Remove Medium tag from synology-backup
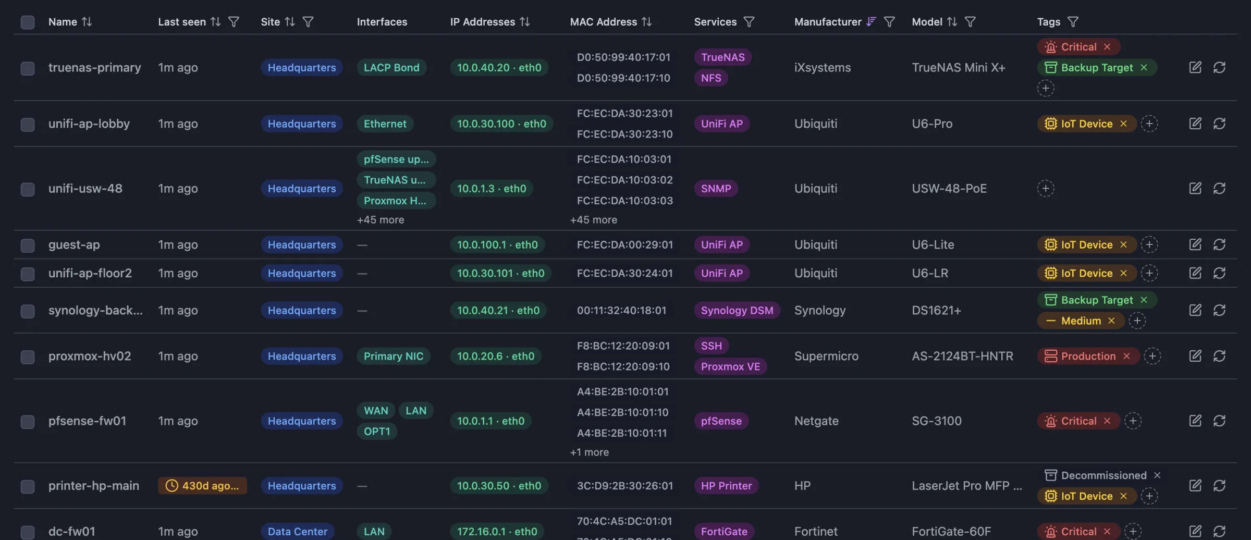This screenshot has height=540, width=1251. pyautogui.click(x=1111, y=321)
